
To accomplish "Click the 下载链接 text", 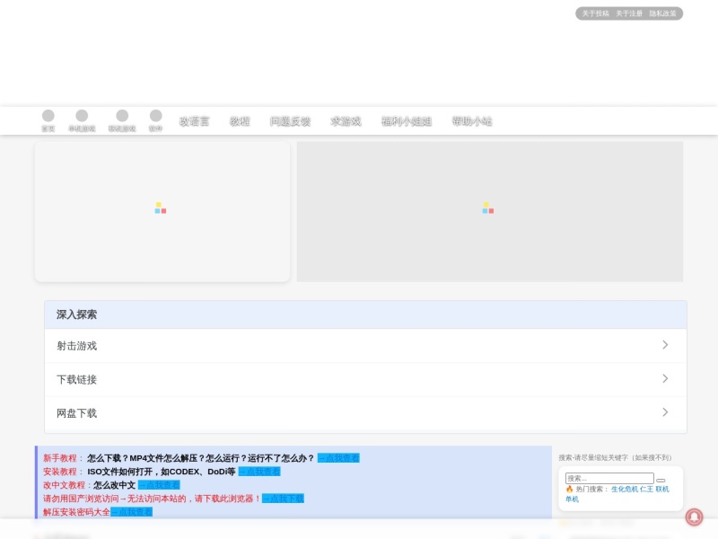I will 77,379.
